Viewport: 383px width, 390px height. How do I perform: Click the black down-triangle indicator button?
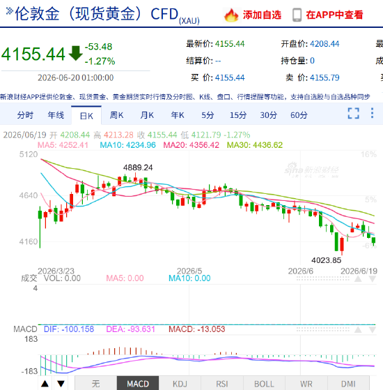(x=61, y=384)
